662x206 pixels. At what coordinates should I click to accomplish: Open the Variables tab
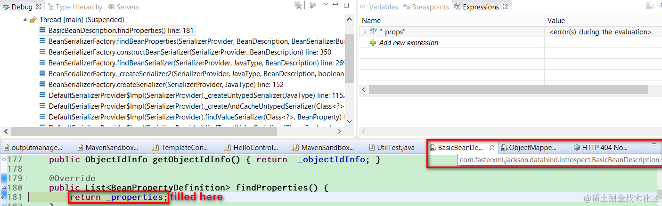point(379,7)
